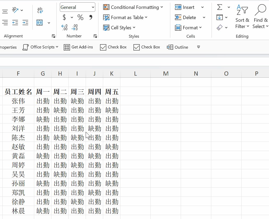Image resolution: width=269 pixels, height=219 pixels.
Task: Select 郑凯's 周四 缺勤 cell
Action: click(x=94, y=192)
